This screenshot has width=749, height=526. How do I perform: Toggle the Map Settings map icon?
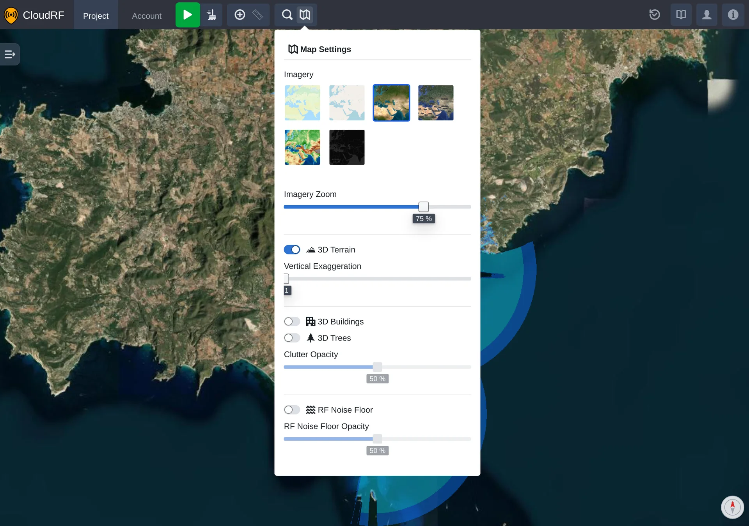[x=305, y=15]
